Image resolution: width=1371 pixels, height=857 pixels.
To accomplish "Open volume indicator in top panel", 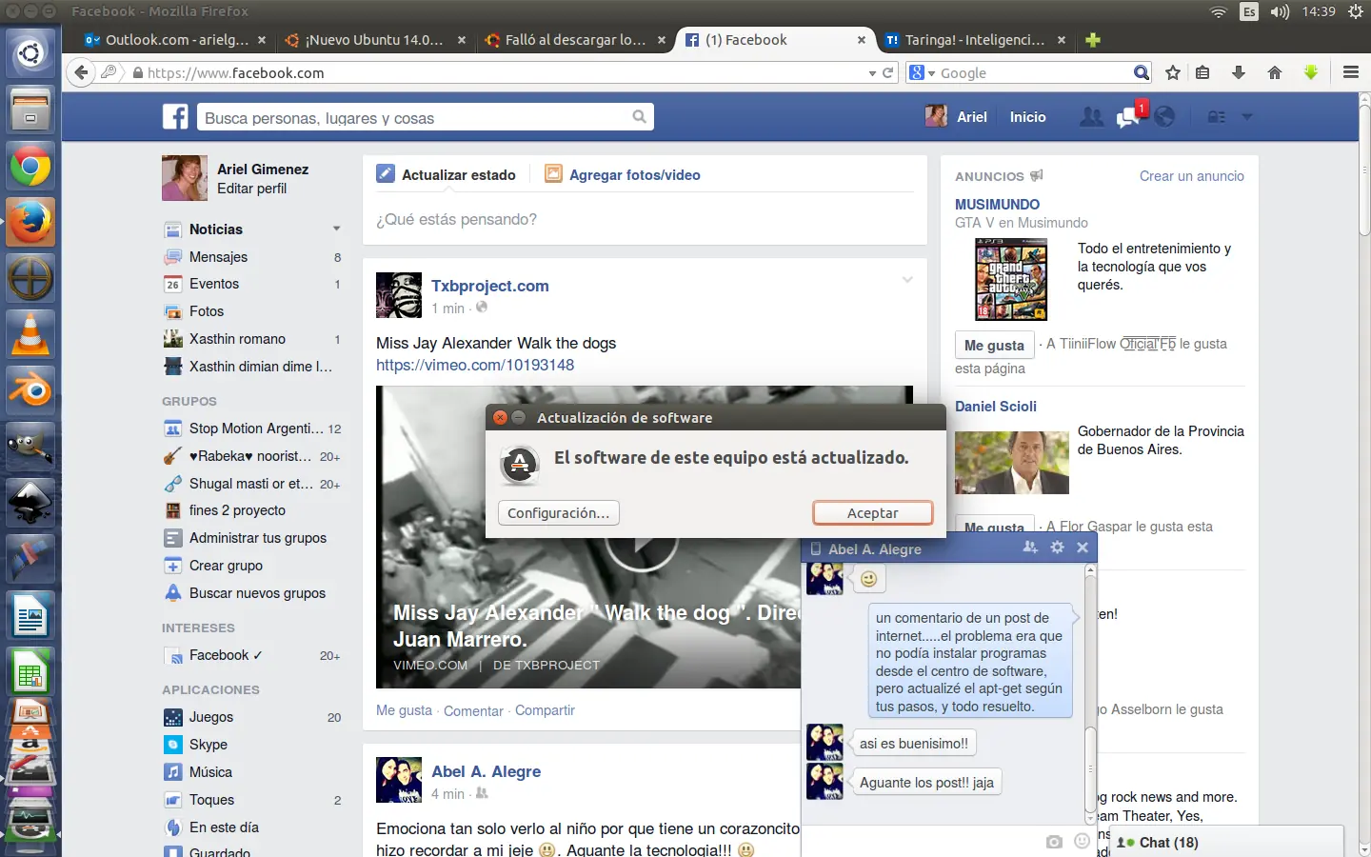I will pos(1280,12).
